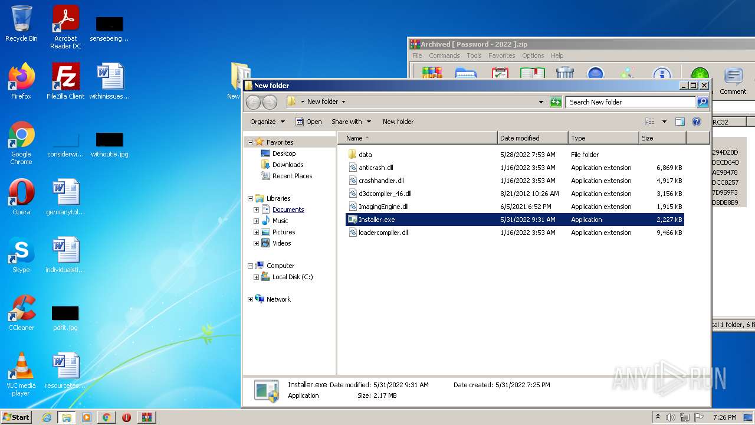Viewport: 755px width, 425px height.
Task: Collapse the Libraries tree section
Action: pos(250,198)
